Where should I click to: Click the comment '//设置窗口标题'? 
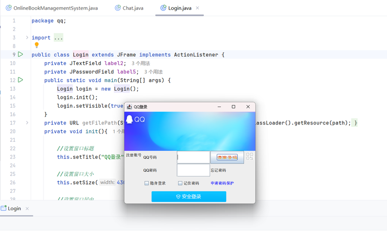75,149
